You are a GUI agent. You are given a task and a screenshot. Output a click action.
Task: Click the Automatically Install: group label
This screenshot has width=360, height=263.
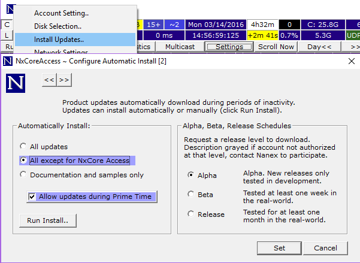[x=54, y=126]
